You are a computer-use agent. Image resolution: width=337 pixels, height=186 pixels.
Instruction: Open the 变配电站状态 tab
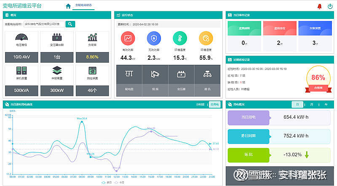point(83,5)
